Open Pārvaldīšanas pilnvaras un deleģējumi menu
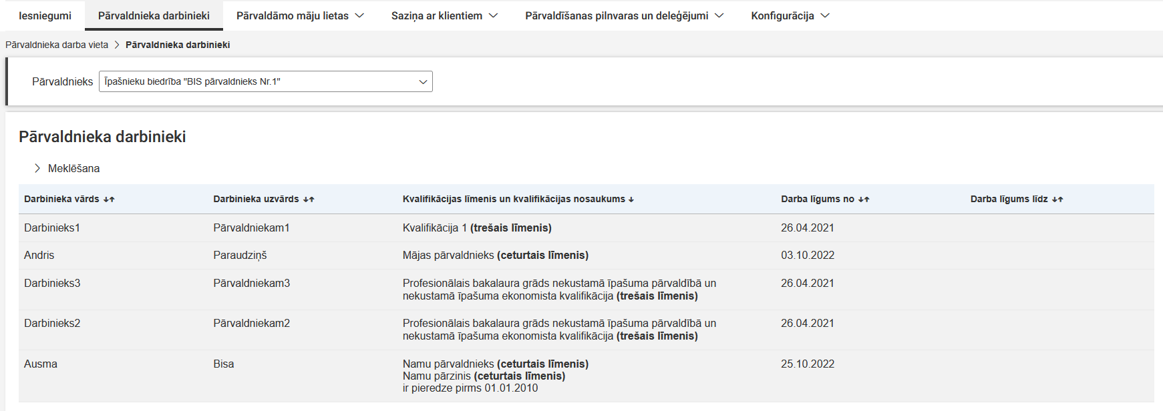Image resolution: width=1163 pixels, height=411 pixels. click(x=624, y=15)
